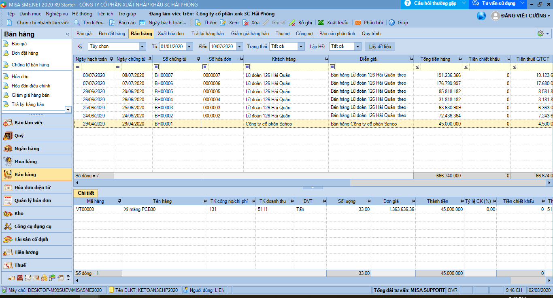Toggle pin on Ngày chứng từ column

coord(149,59)
